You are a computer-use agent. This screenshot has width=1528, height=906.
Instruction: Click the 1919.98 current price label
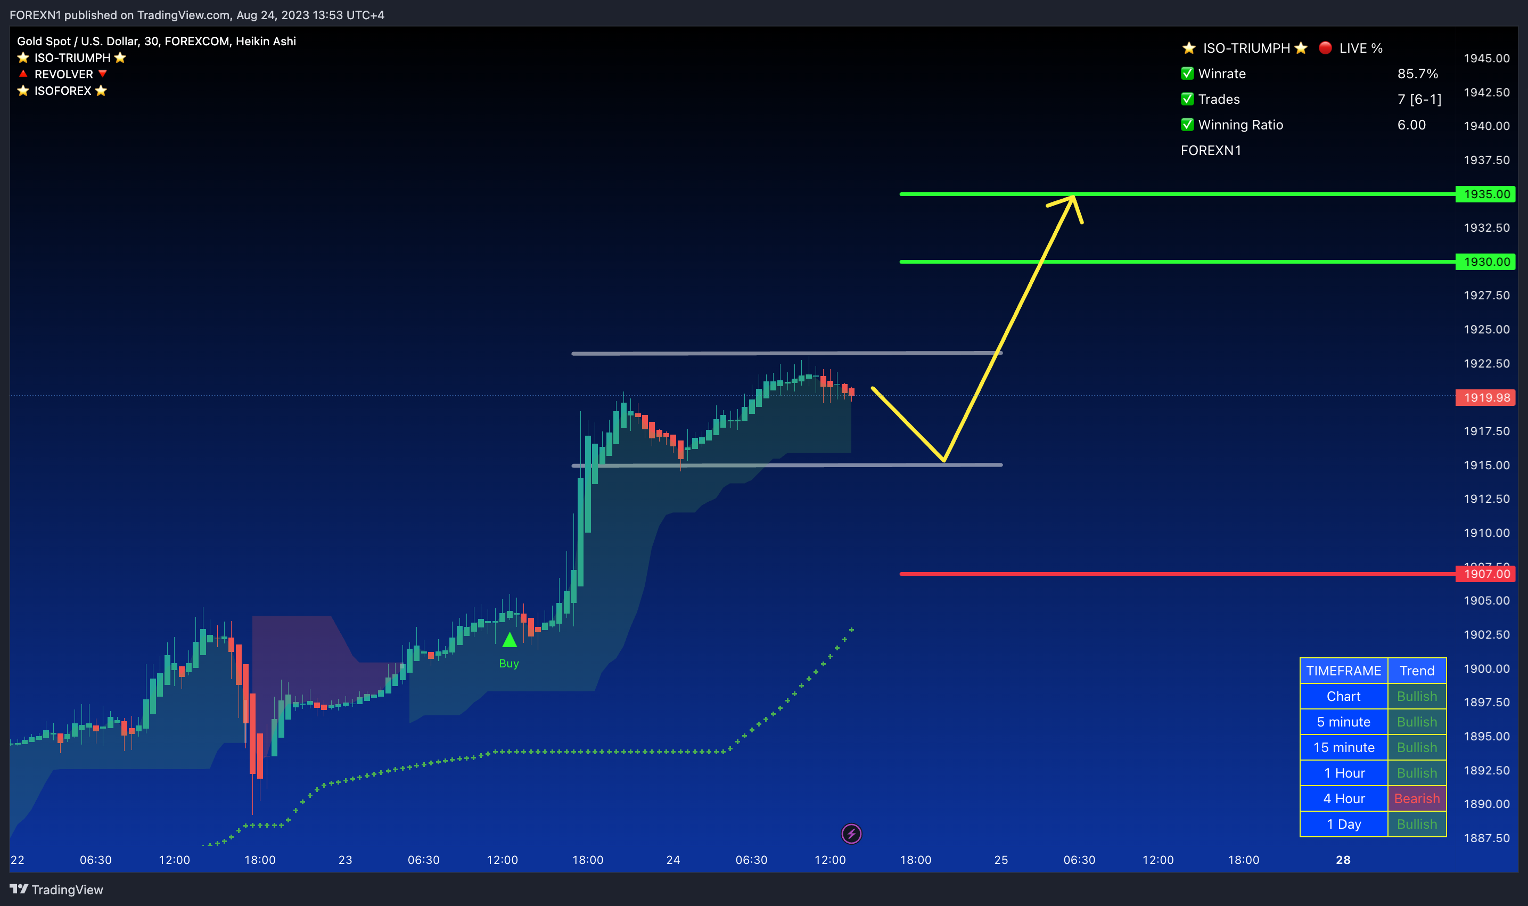1486,397
